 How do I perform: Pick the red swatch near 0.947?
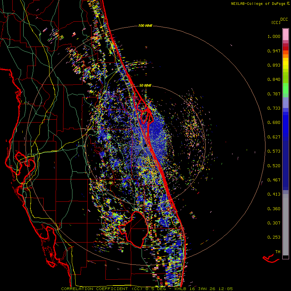pos(286,48)
